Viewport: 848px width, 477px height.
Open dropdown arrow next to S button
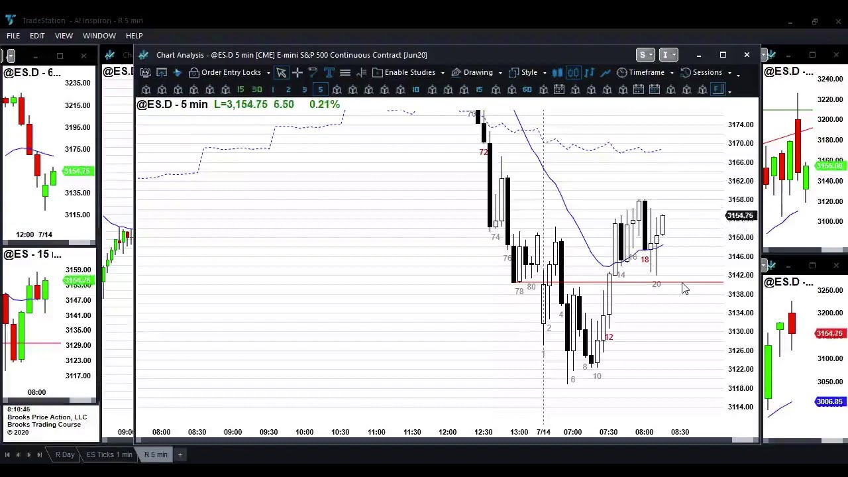tap(651, 55)
